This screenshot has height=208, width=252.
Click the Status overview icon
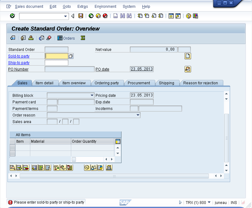pyautogui.click(x=23, y=38)
